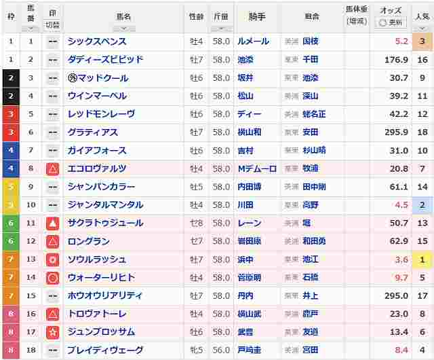Toggle the 印 切替 button in the header
434x360 pixels.
click(x=53, y=24)
